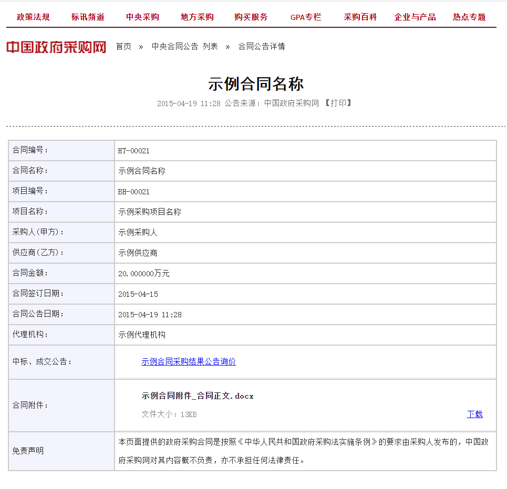The height and width of the screenshot is (489, 507).
Task: Click the 代理机构 label cell
Action: [61, 335]
